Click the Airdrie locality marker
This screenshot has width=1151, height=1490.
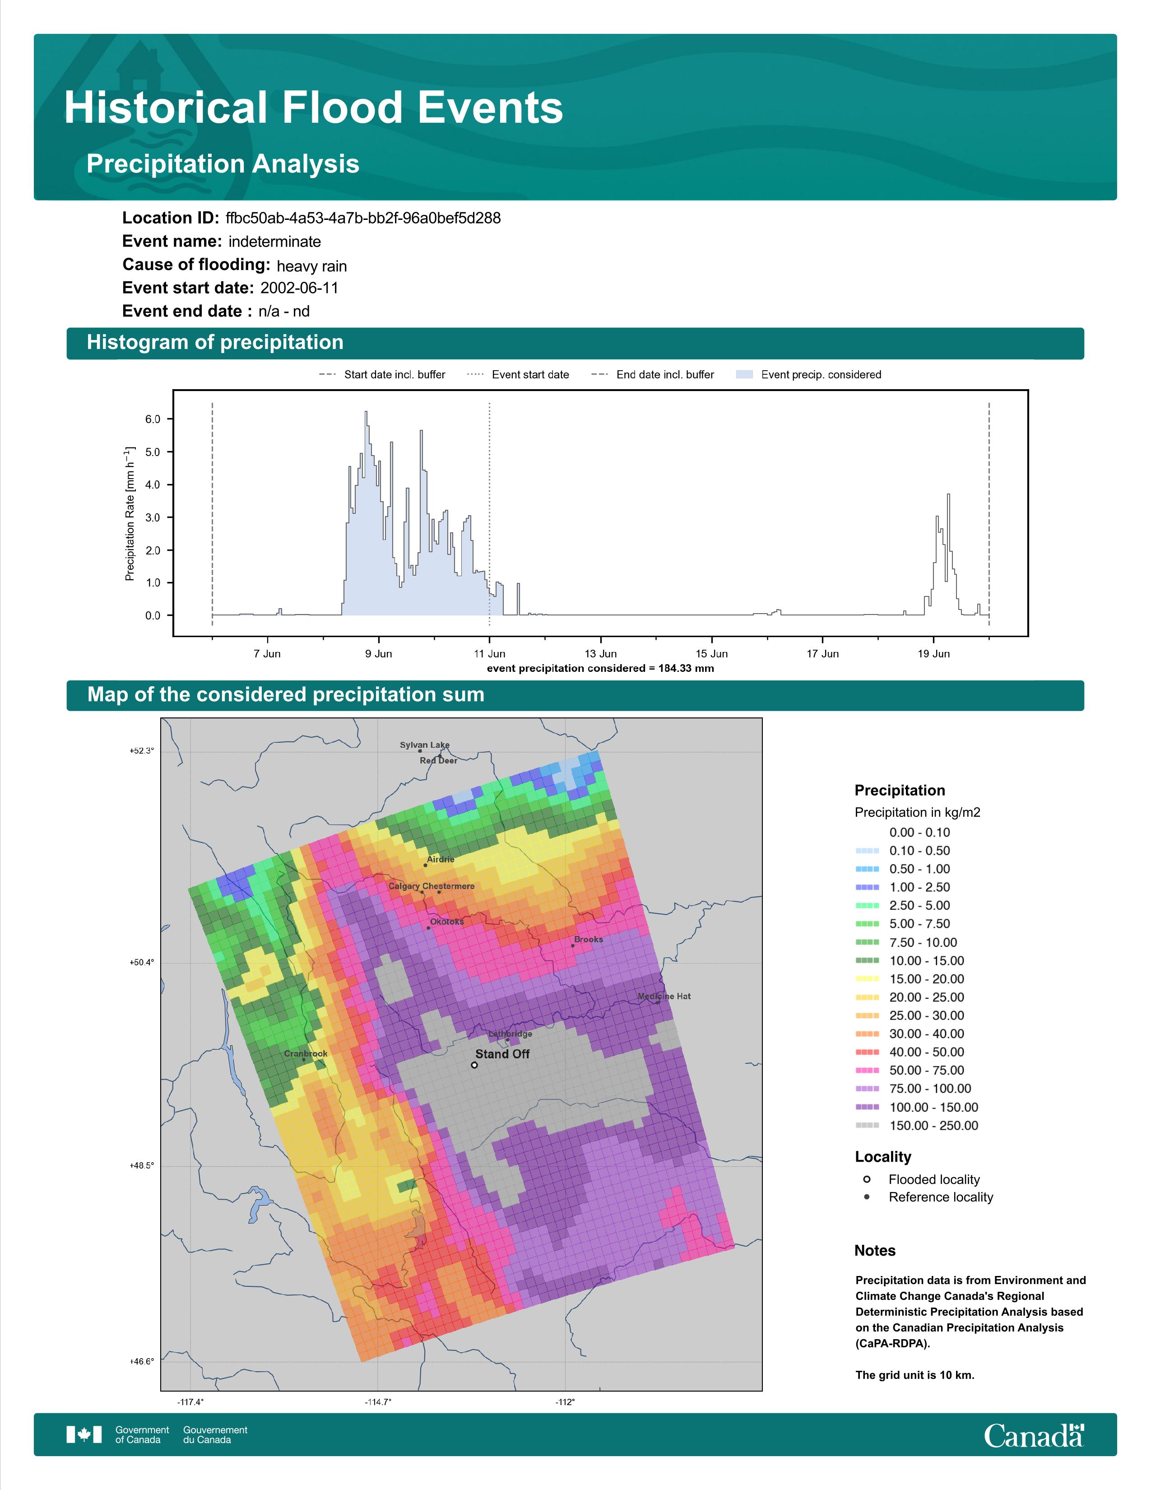click(x=426, y=865)
